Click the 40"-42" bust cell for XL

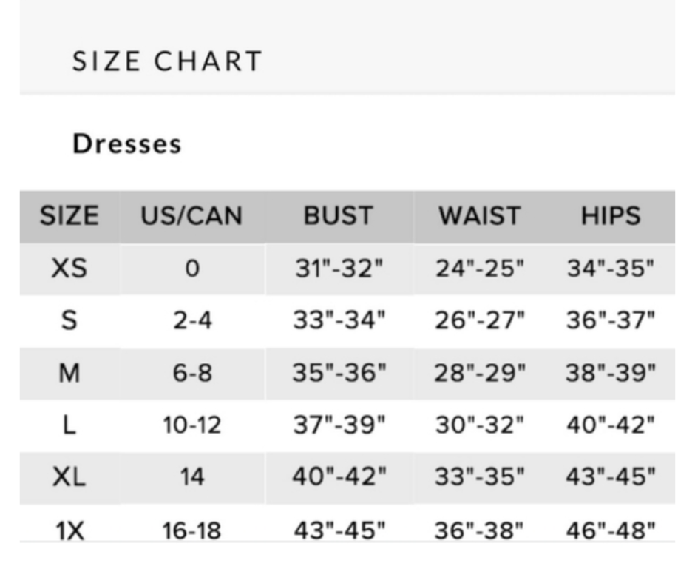point(339,477)
